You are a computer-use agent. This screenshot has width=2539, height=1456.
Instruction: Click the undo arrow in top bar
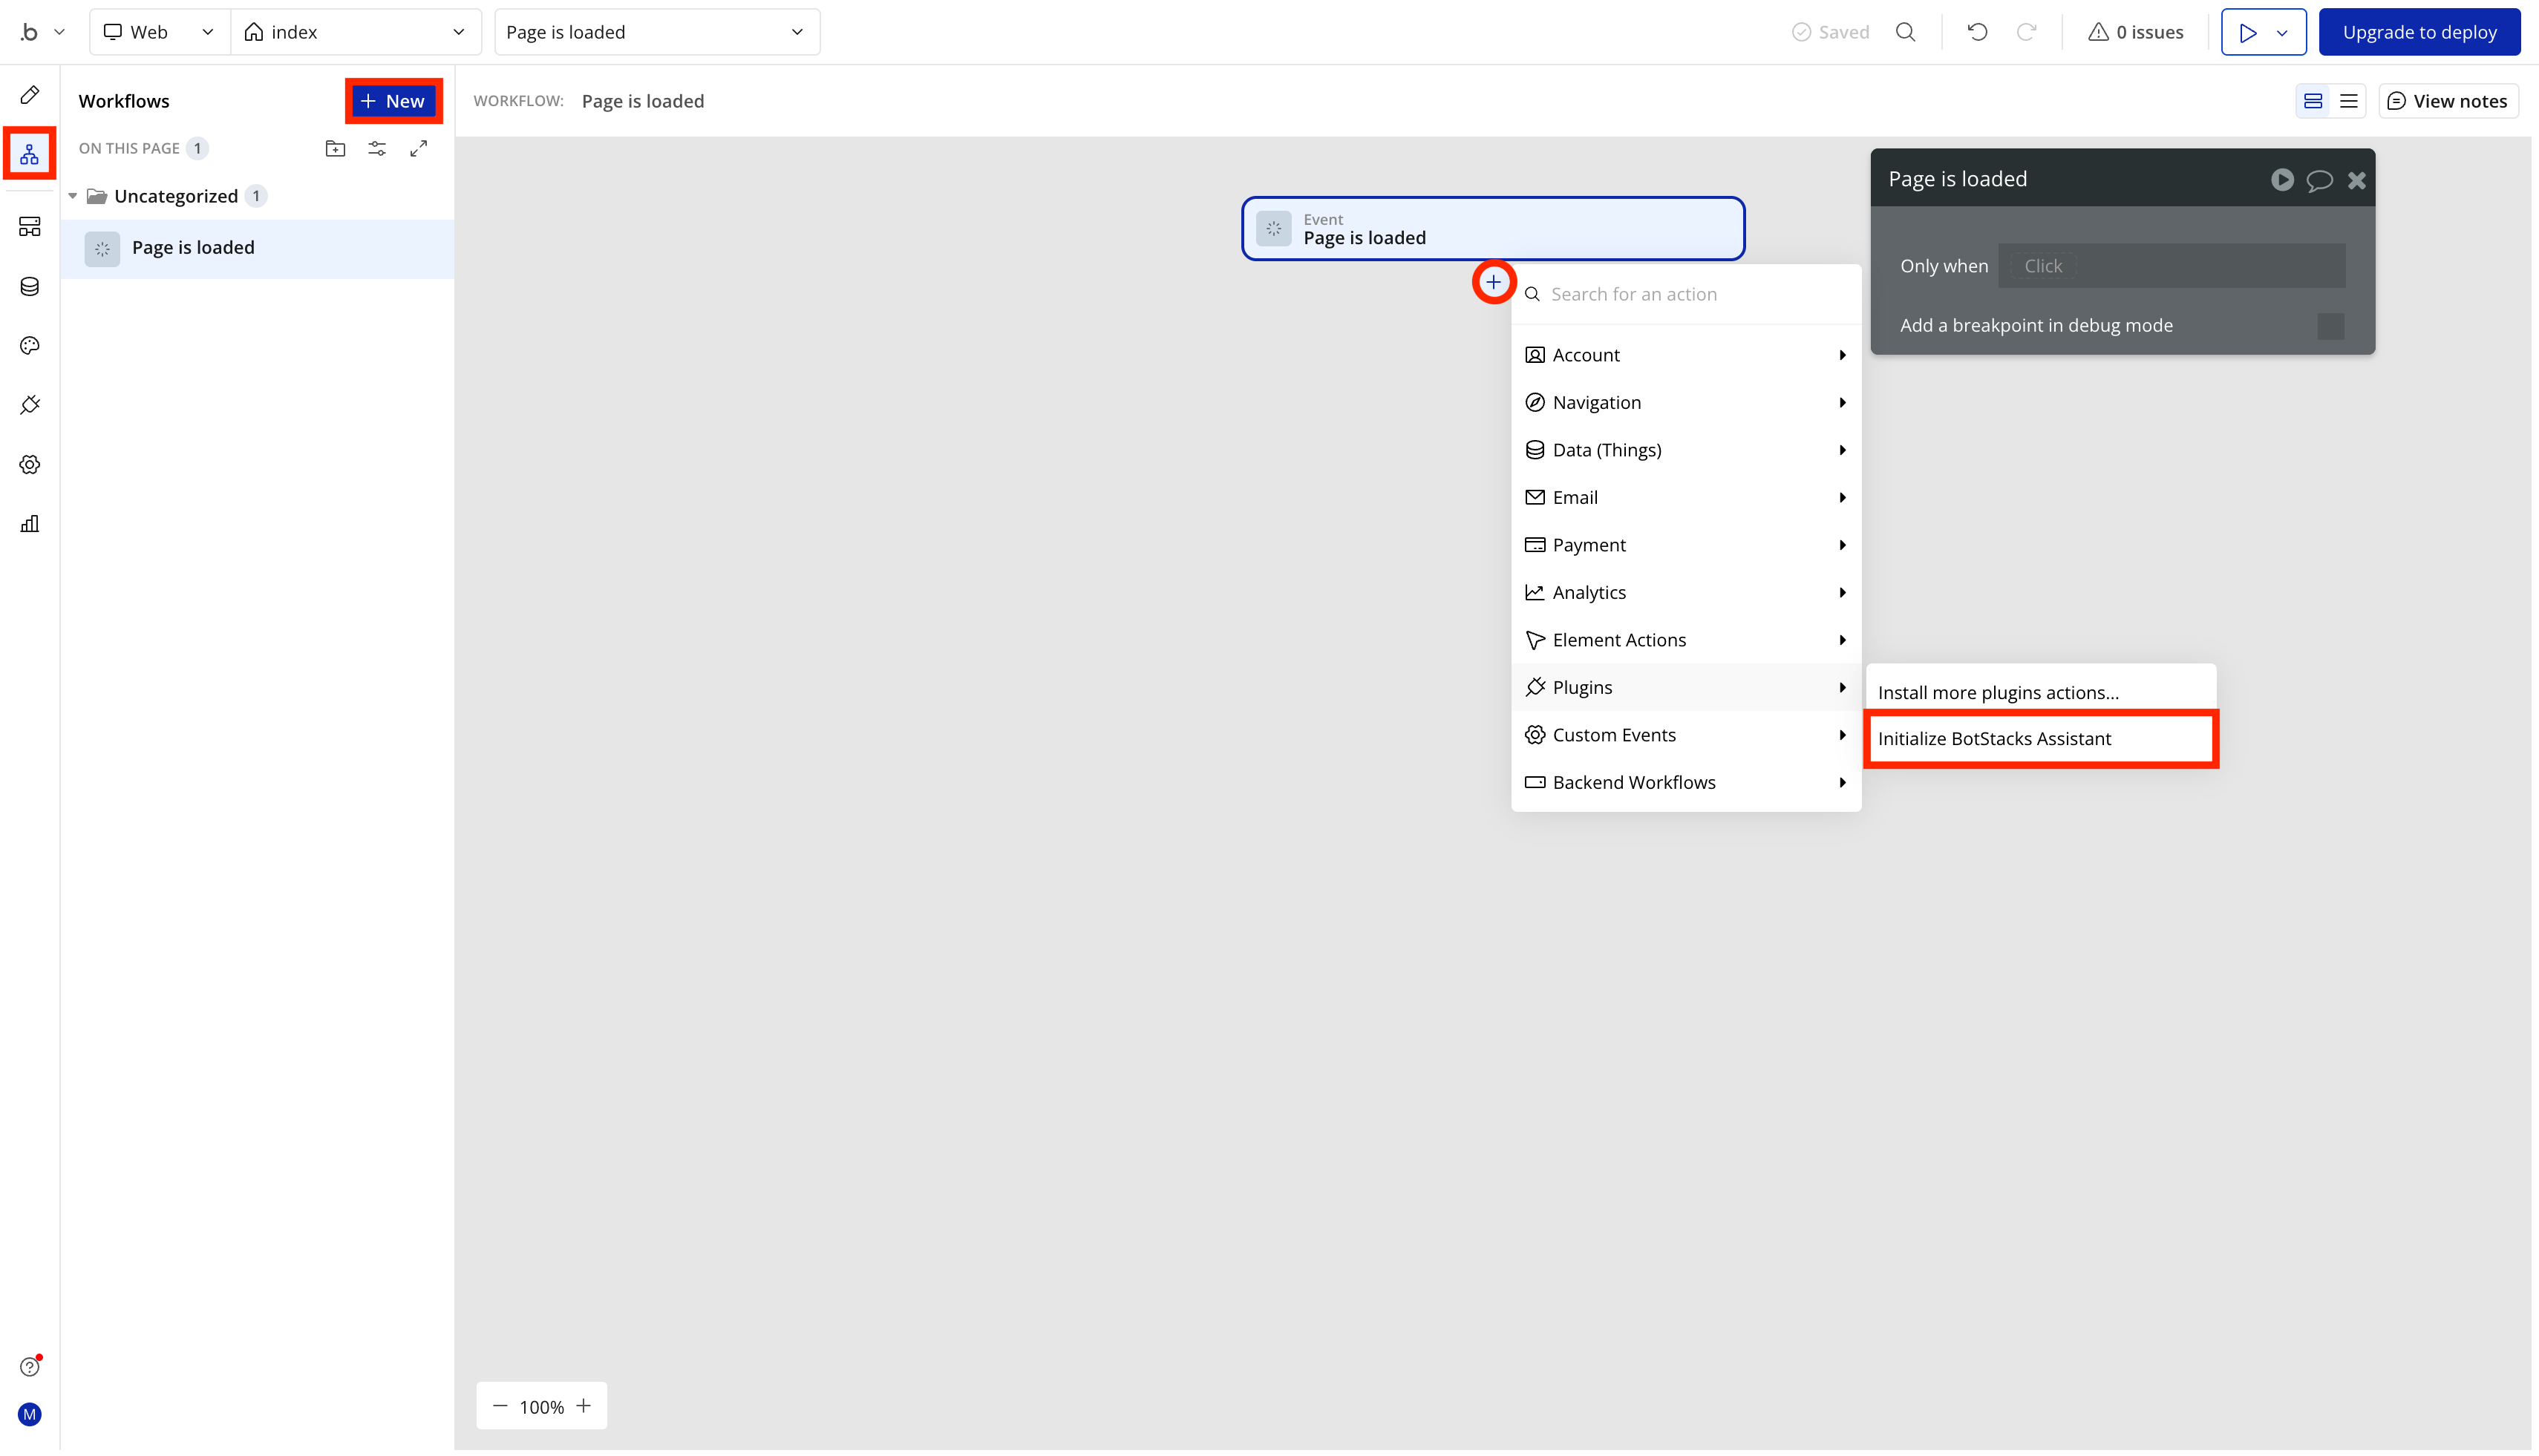1976,31
